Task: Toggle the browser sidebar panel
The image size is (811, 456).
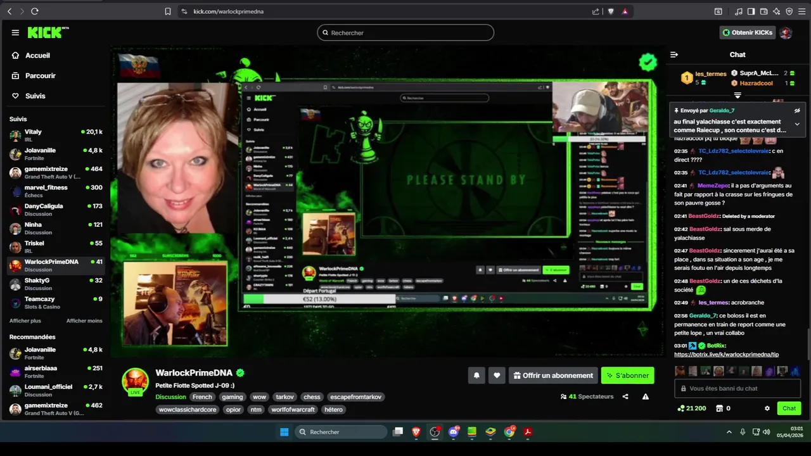Action: (x=751, y=11)
